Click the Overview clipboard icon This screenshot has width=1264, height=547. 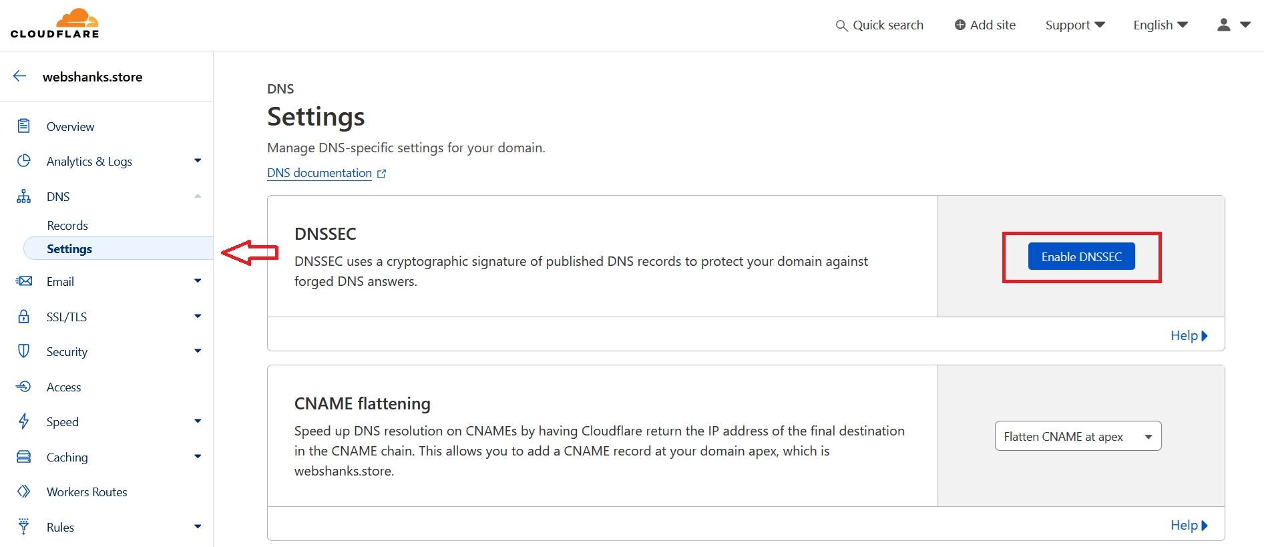tap(24, 126)
